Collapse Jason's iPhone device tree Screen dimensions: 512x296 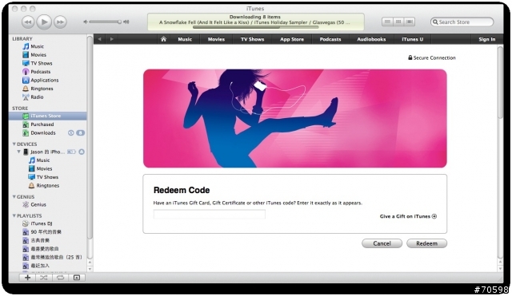18,152
